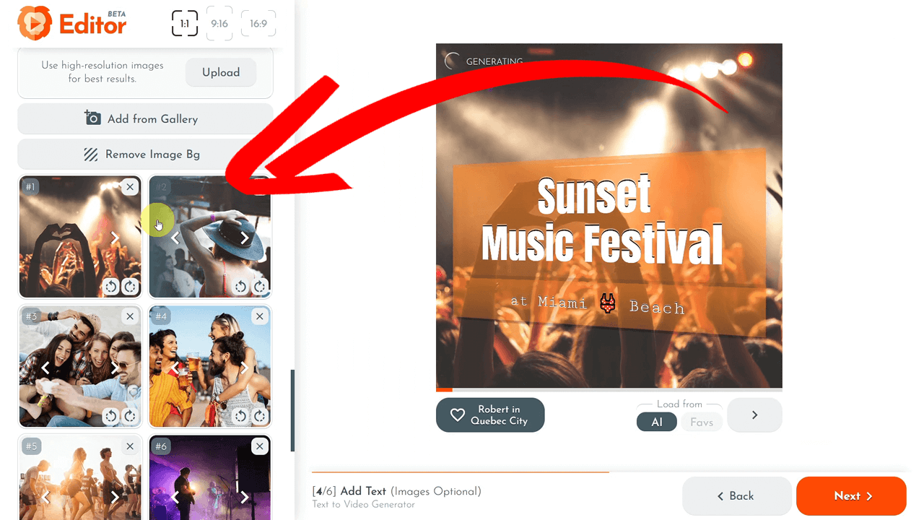
Task: Move image #5 to the right
Action: pyautogui.click(x=115, y=498)
